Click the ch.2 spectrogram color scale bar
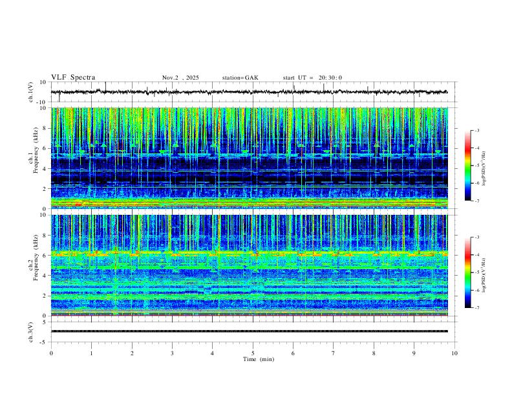The width and height of the screenshot is (512, 396). pos(467,272)
